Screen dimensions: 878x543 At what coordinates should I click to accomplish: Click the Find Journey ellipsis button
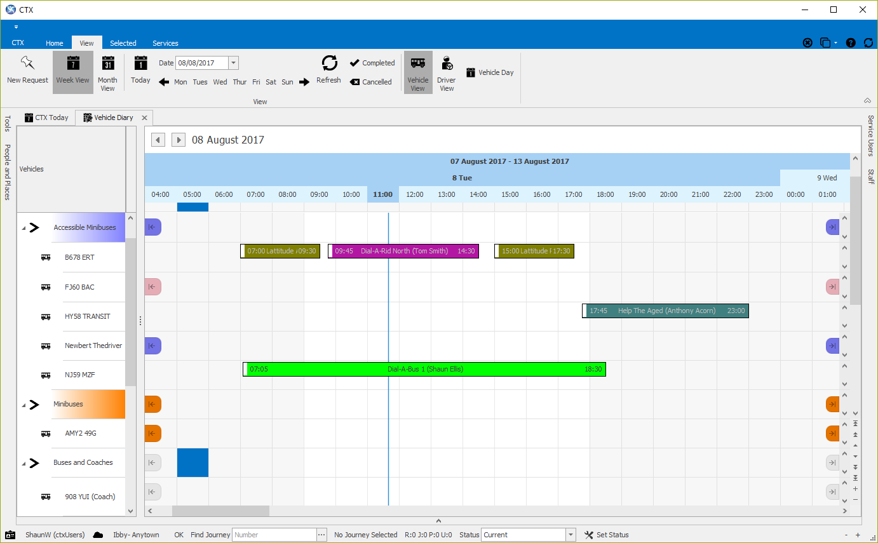(x=321, y=535)
